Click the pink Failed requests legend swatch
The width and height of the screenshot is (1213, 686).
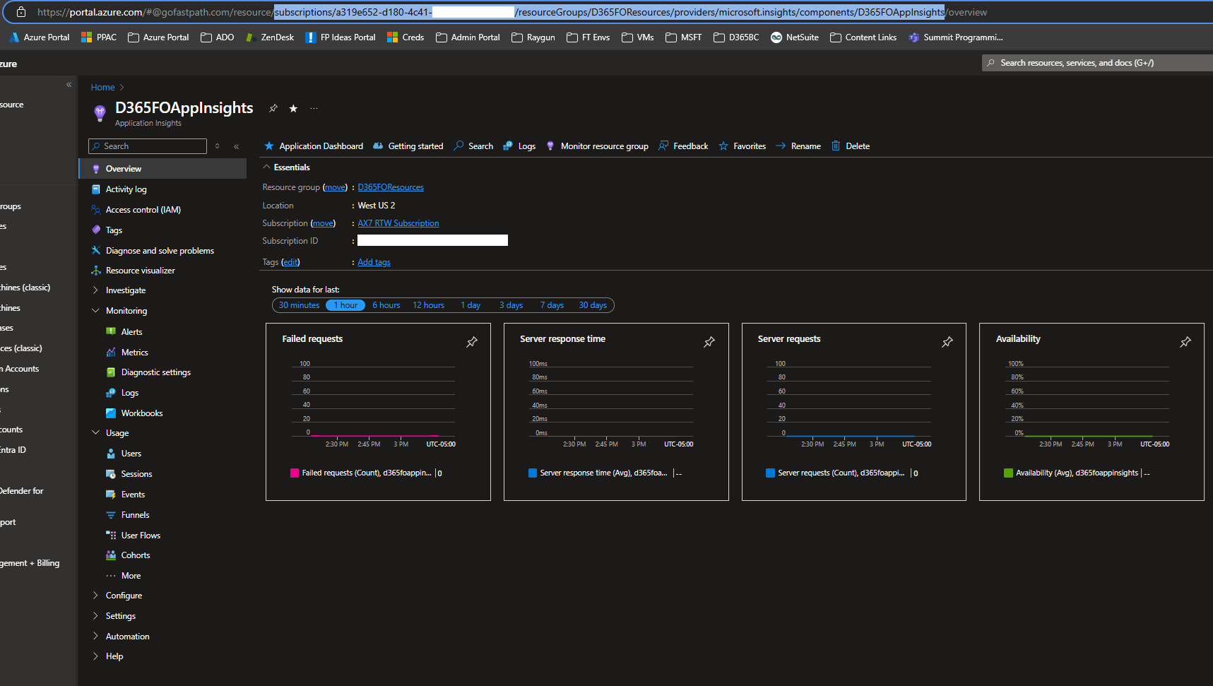295,473
